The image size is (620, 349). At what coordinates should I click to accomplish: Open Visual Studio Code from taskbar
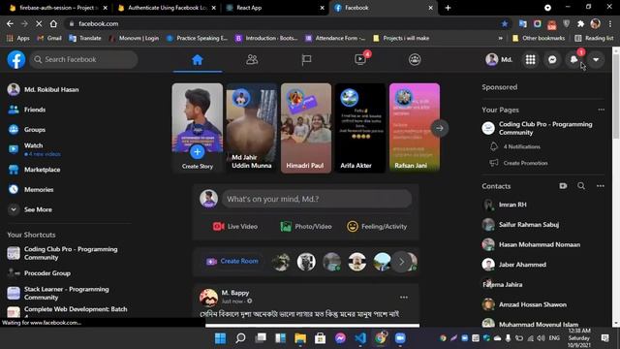(360, 338)
